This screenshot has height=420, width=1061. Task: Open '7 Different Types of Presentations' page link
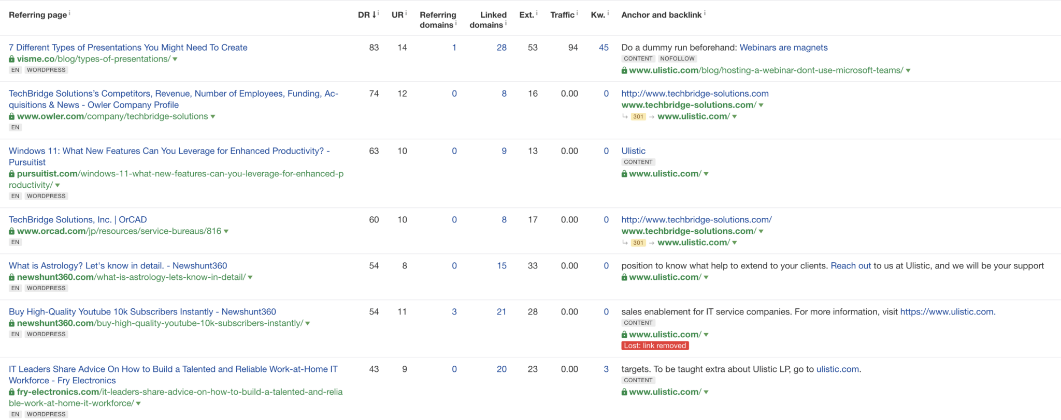(x=128, y=48)
